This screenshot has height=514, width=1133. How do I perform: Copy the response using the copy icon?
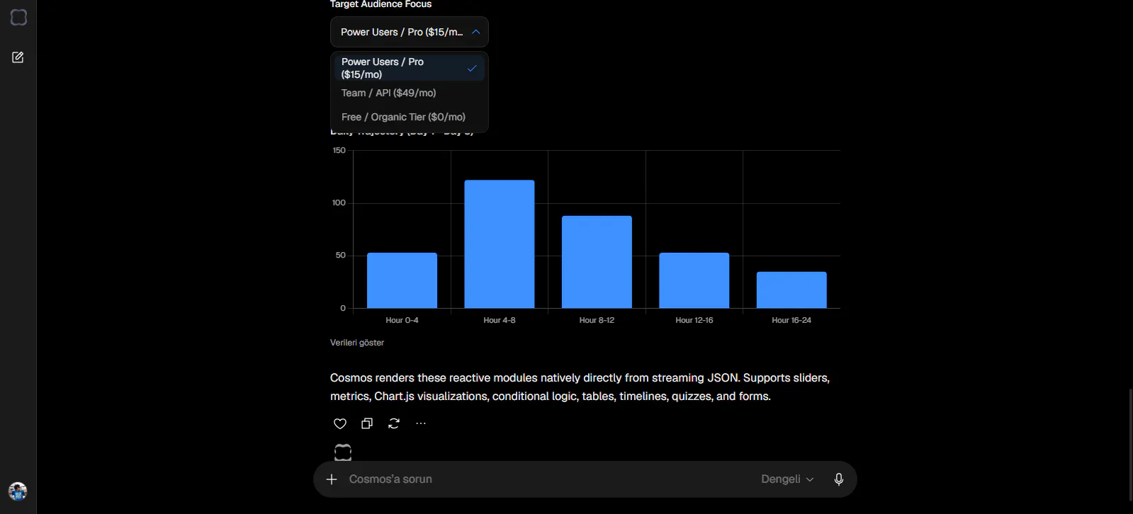point(367,423)
